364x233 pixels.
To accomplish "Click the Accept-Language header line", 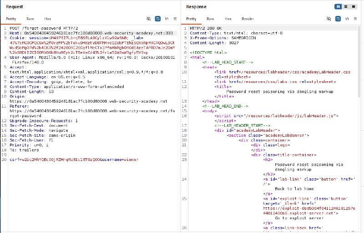I will click(x=47, y=77).
